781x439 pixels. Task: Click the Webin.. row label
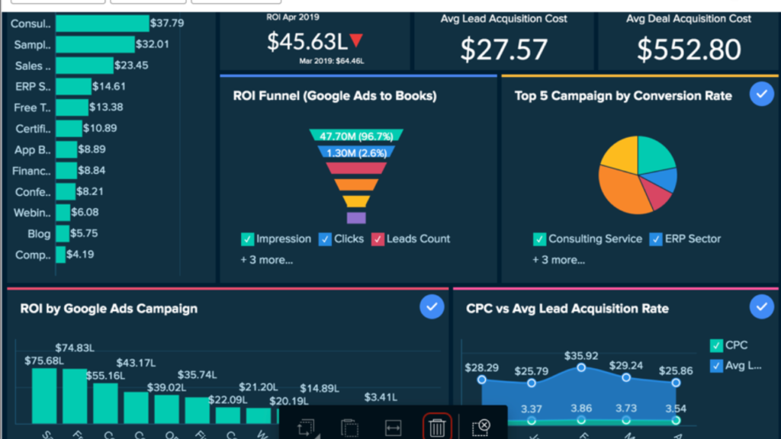pyautogui.click(x=32, y=213)
